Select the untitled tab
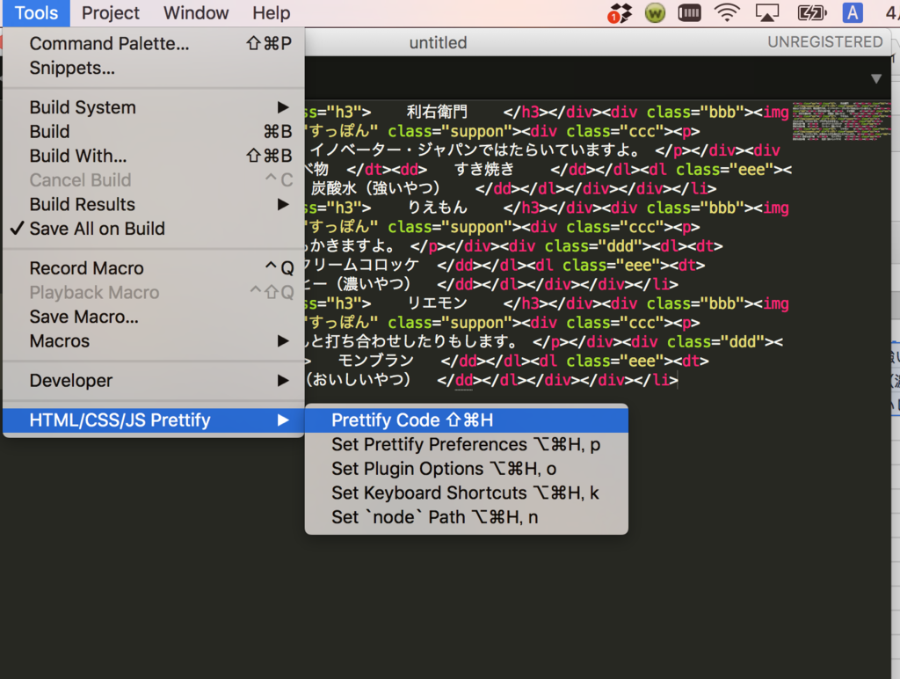The image size is (900, 679). click(438, 43)
